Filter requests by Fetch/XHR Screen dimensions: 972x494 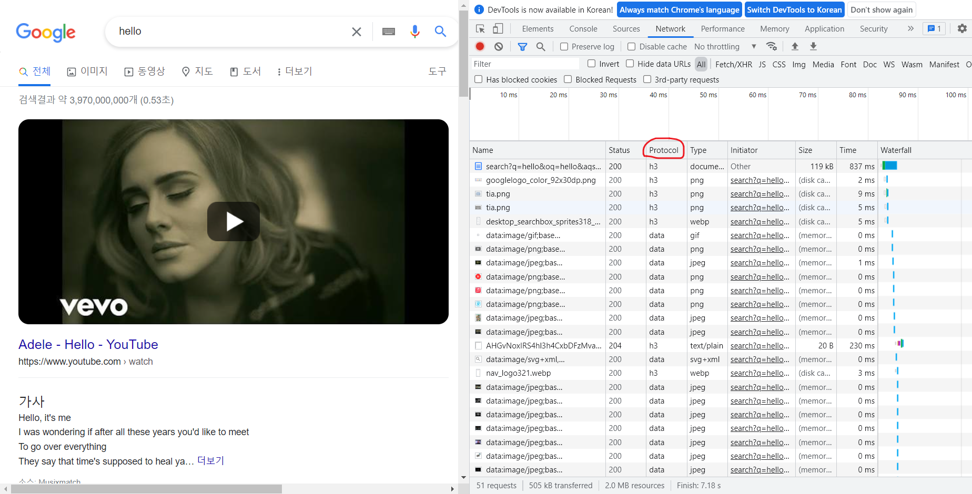tap(734, 64)
